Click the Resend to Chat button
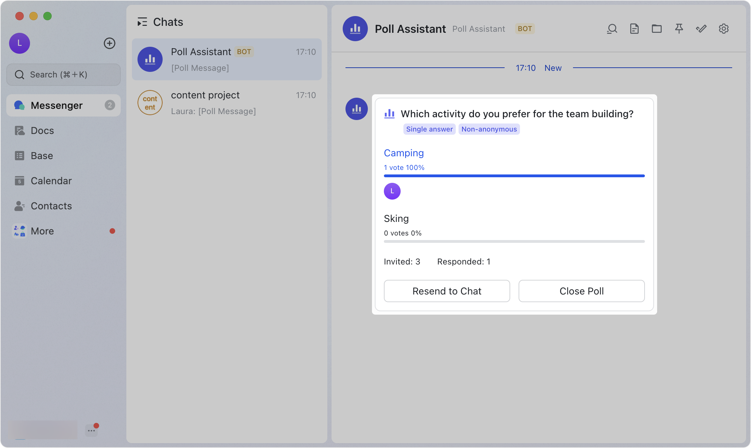The width and height of the screenshot is (751, 448). [447, 291]
